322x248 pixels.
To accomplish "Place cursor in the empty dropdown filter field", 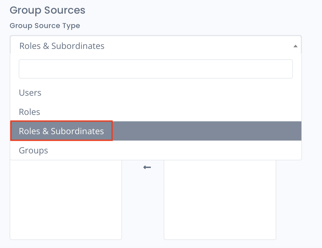I will 156,69.
